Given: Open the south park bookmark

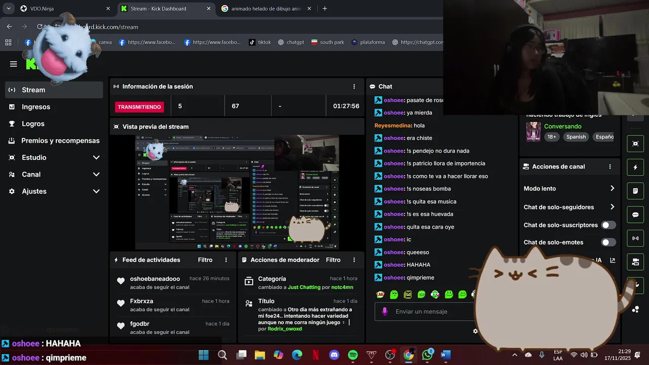Looking at the screenshot, I should click(x=328, y=42).
